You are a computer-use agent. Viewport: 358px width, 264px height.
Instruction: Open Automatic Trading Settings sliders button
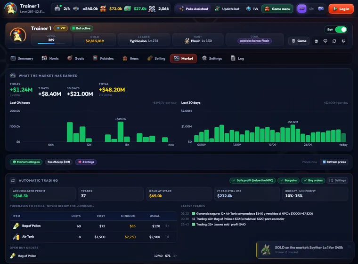coord(337,180)
